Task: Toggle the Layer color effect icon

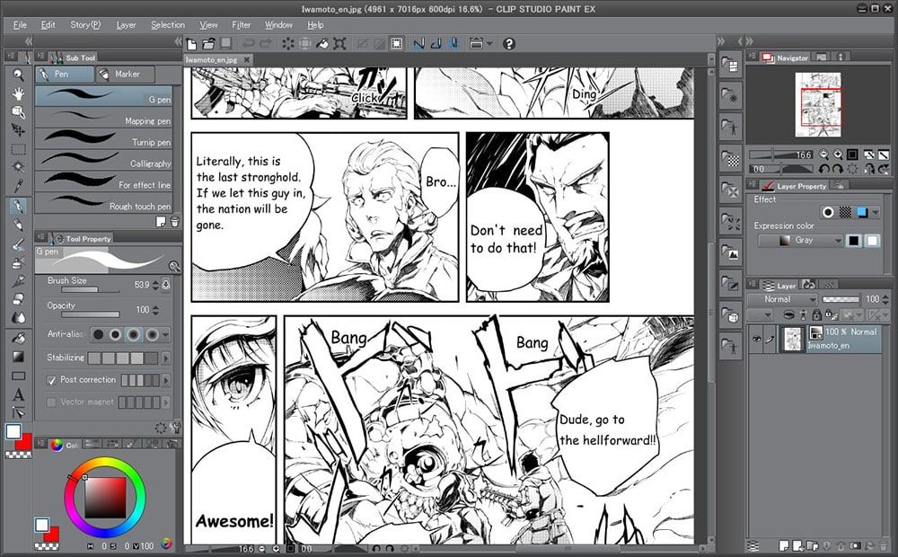Action: point(862,213)
